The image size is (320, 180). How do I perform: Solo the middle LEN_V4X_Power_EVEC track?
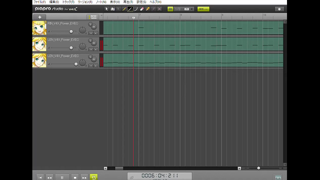(x=90, y=40)
